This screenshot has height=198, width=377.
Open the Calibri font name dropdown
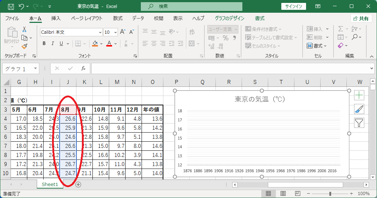(x=100, y=32)
